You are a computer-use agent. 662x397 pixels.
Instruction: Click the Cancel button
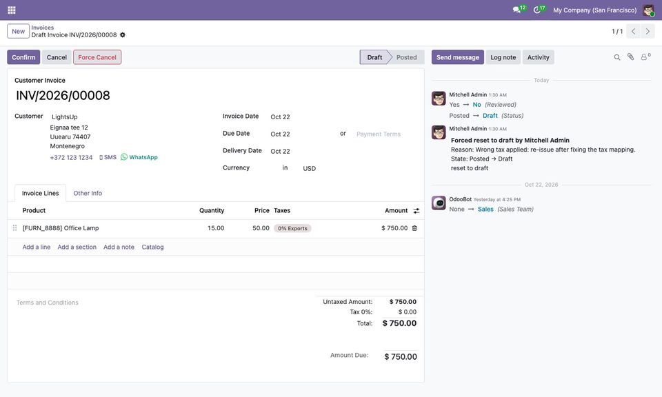pyautogui.click(x=57, y=57)
